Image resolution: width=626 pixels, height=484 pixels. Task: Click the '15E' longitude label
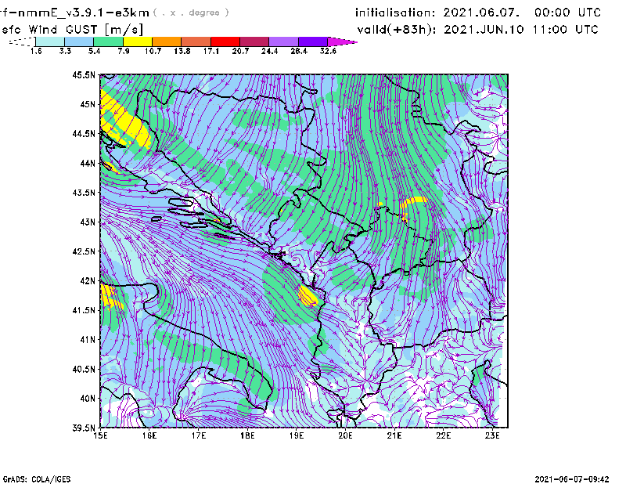click(x=100, y=435)
